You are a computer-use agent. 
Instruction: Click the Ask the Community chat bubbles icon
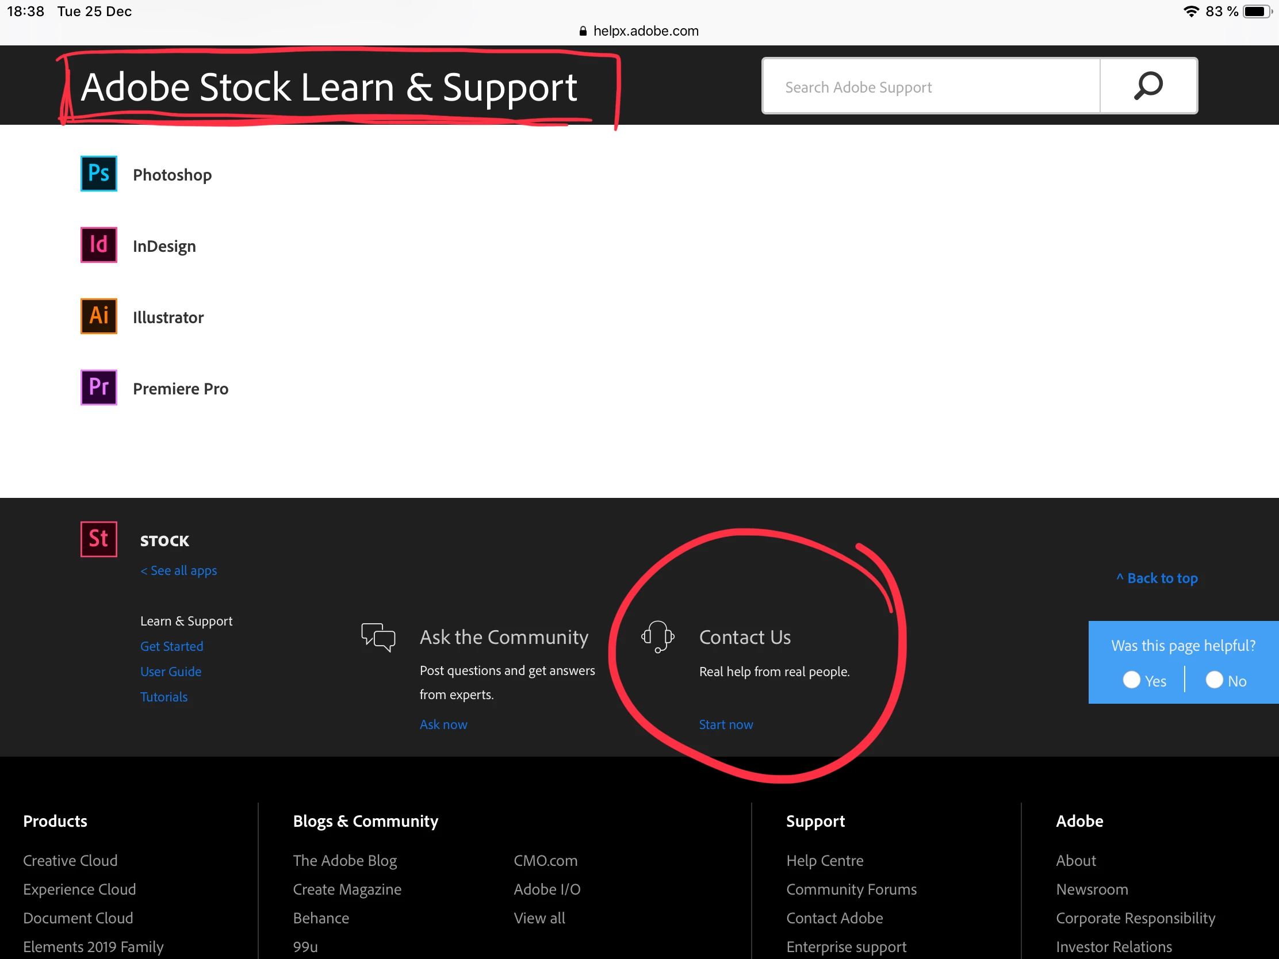378,637
